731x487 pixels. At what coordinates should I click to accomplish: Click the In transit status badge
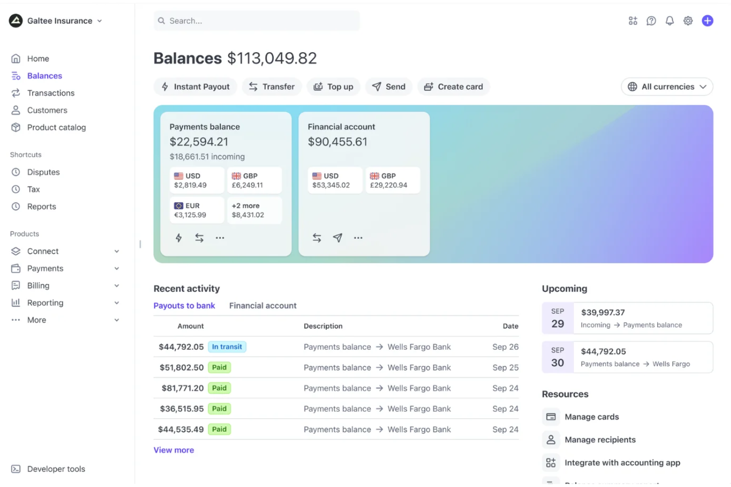227,346
